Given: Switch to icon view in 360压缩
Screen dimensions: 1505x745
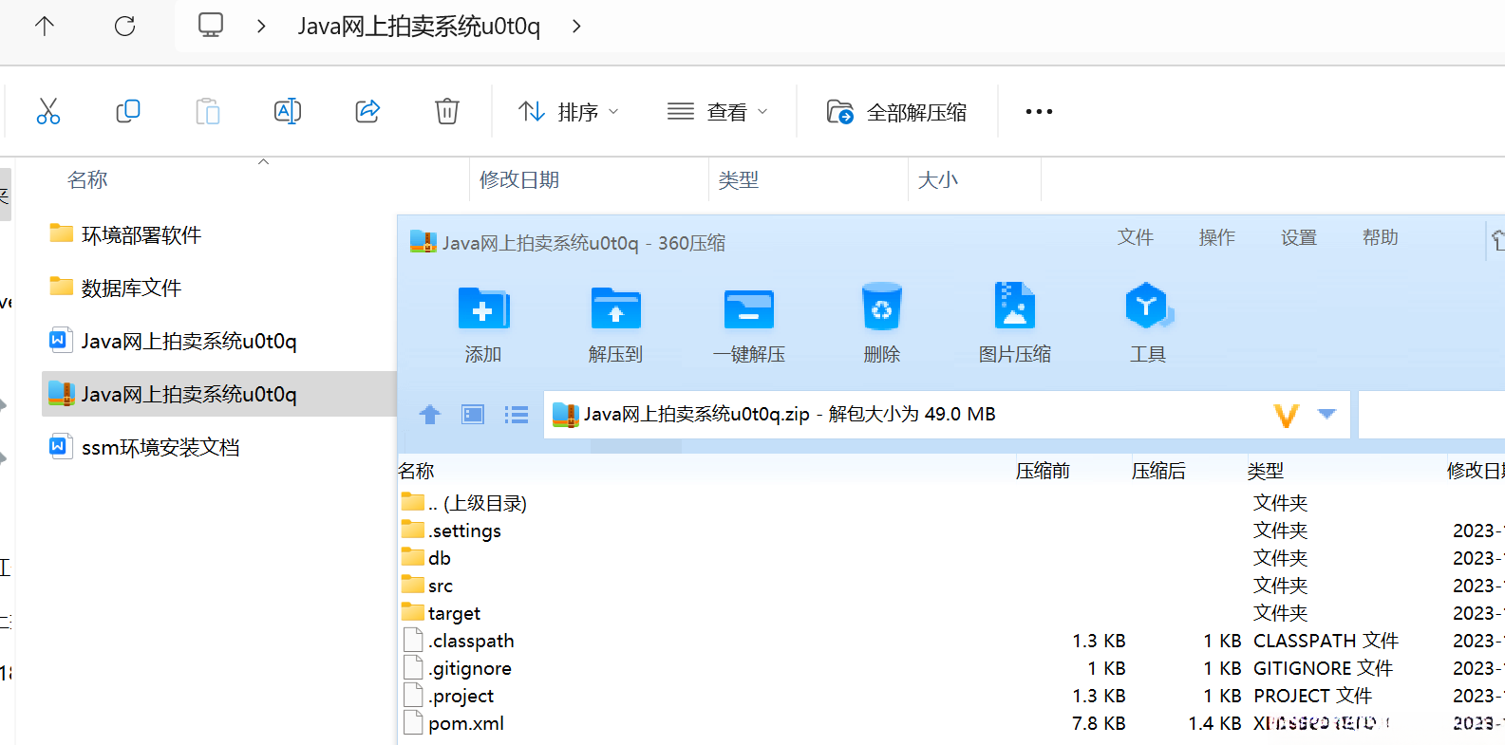Looking at the screenshot, I should [x=473, y=415].
